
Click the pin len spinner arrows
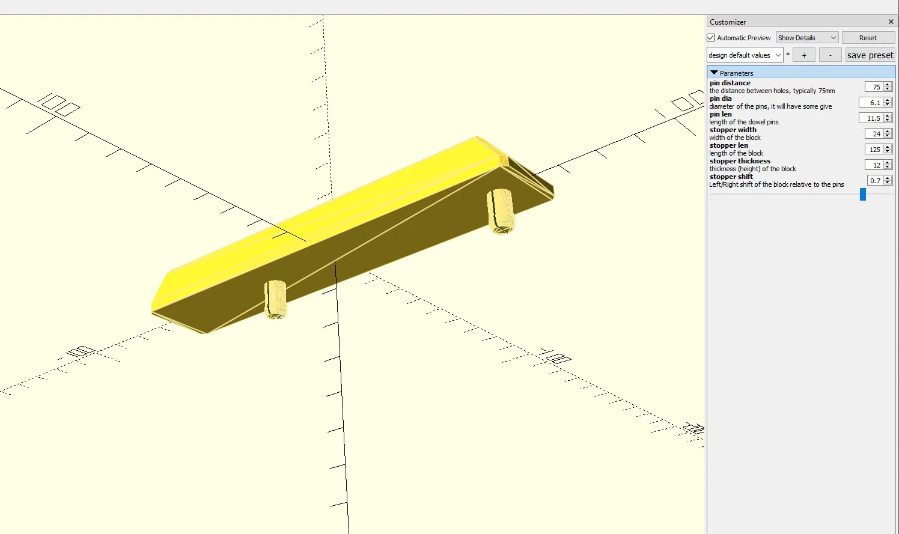(x=888, y=118)
